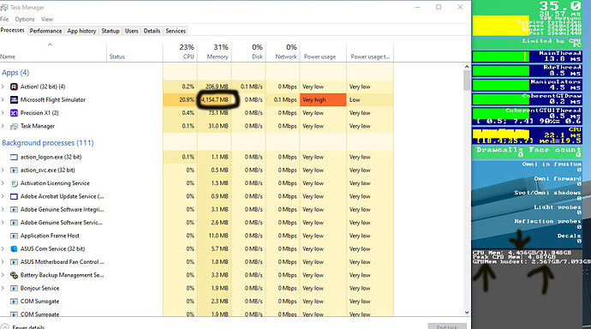This screenshot has width=591, height=329.
Task: Click the action_svc.exe process icon
Action: (14, 170)
